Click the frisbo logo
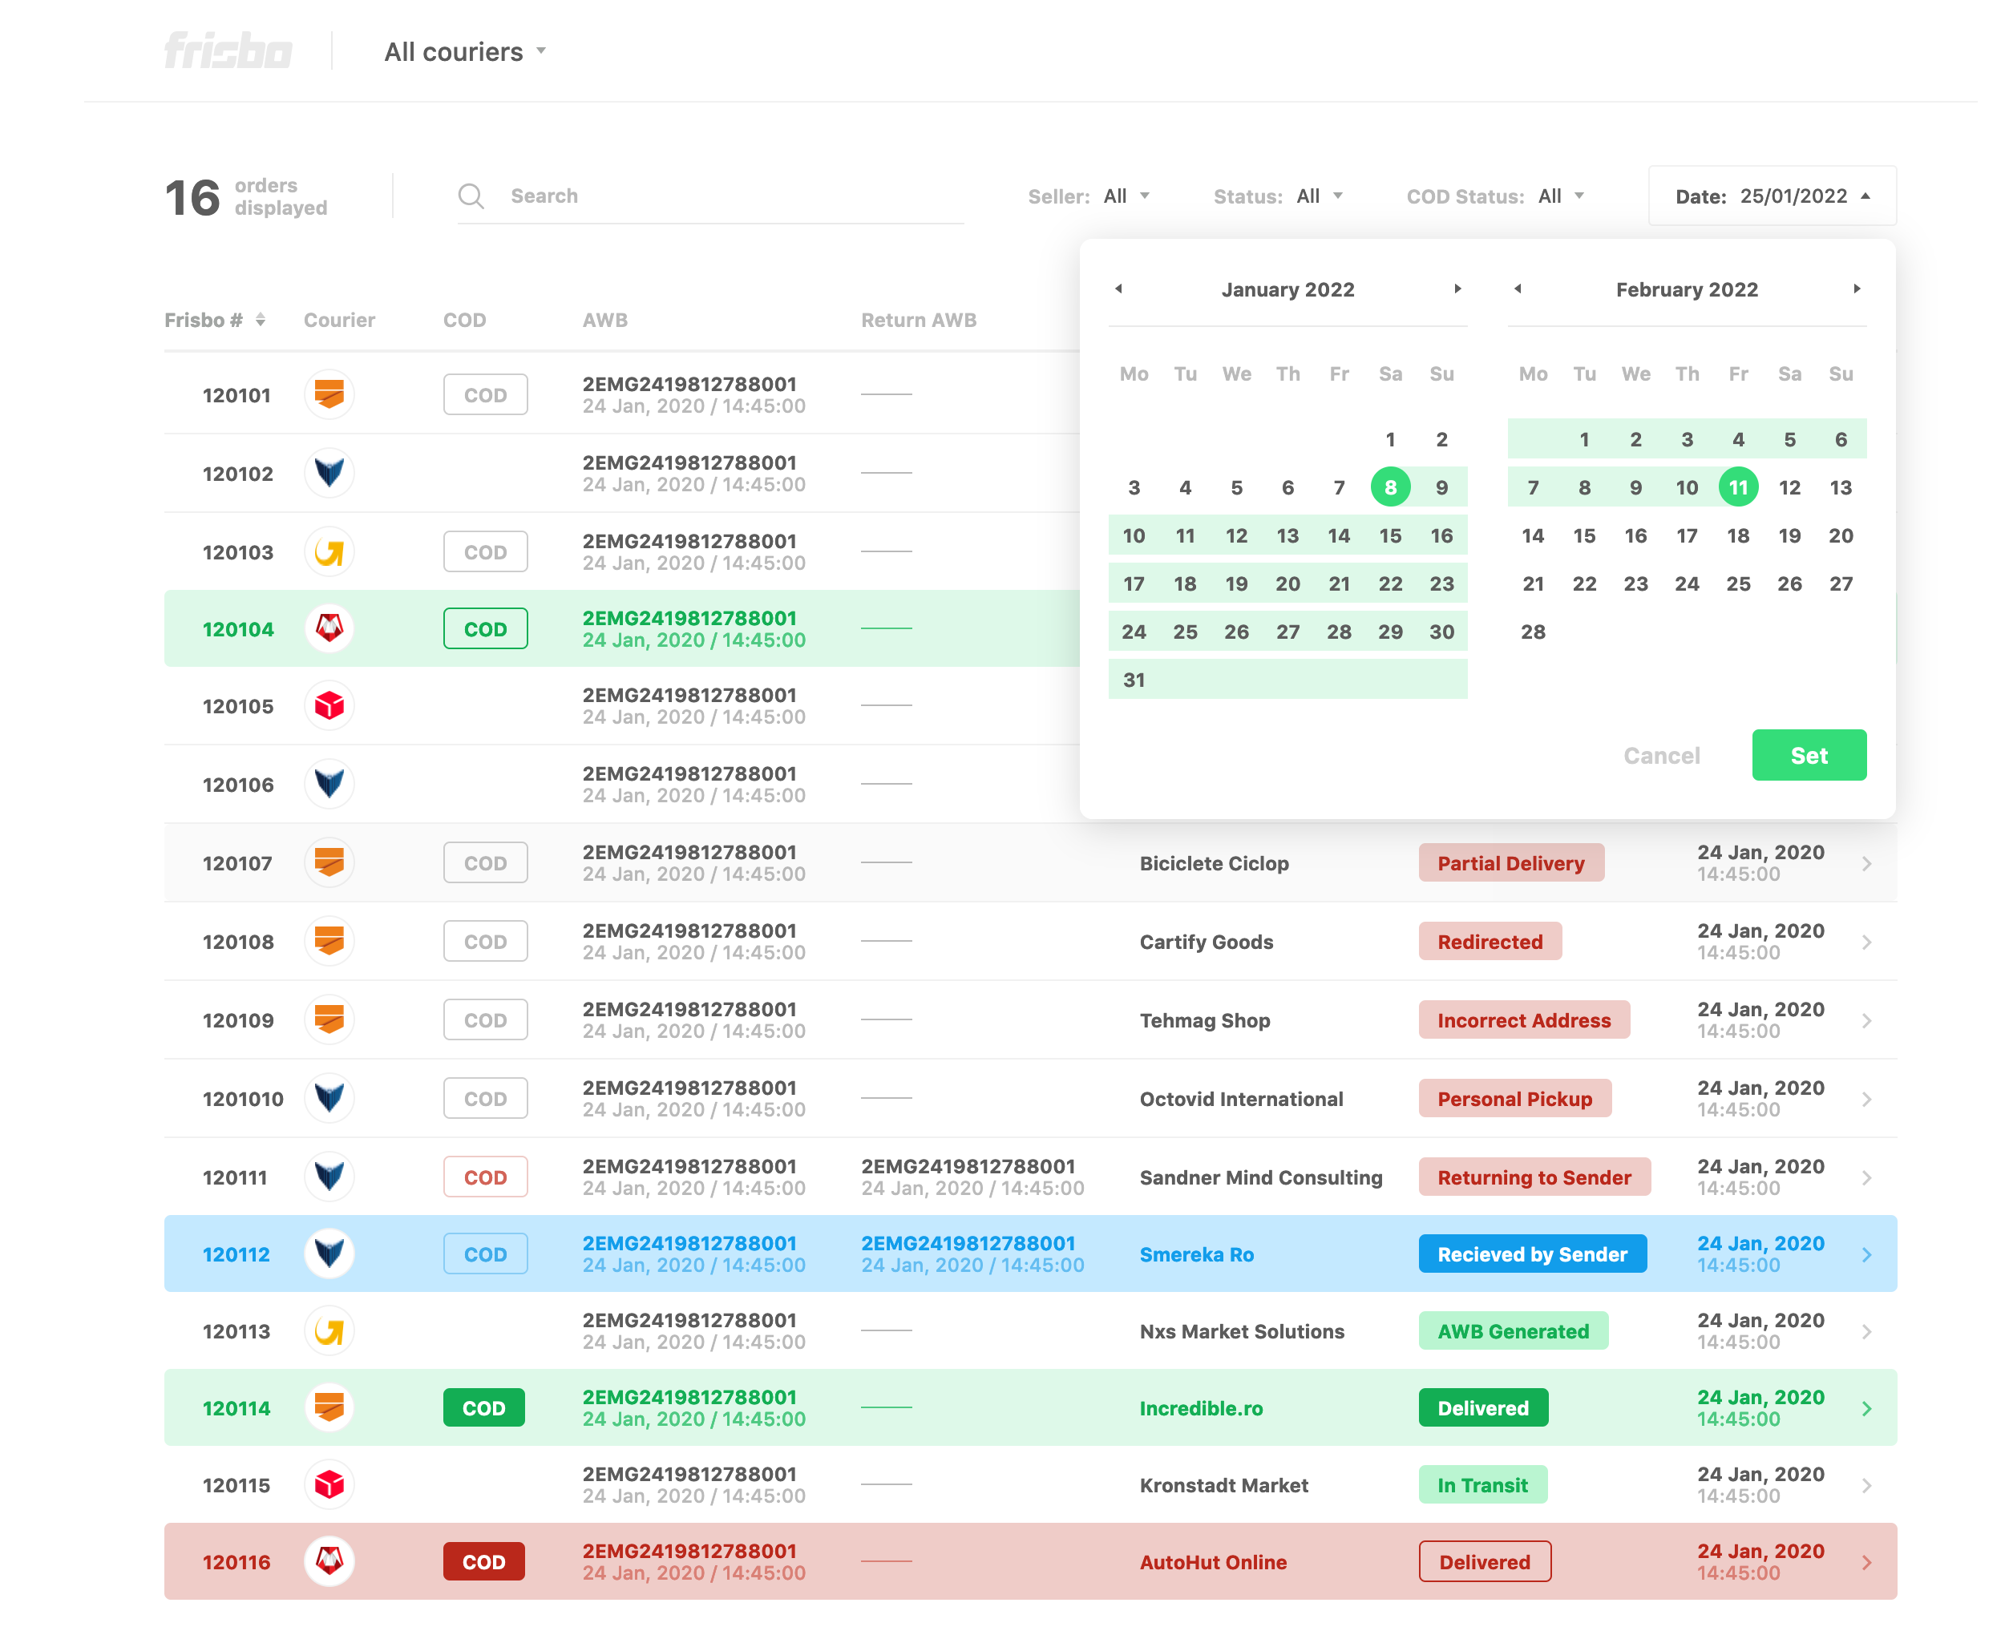This screenshot has width=2009, height=1635. pos(228,50)
